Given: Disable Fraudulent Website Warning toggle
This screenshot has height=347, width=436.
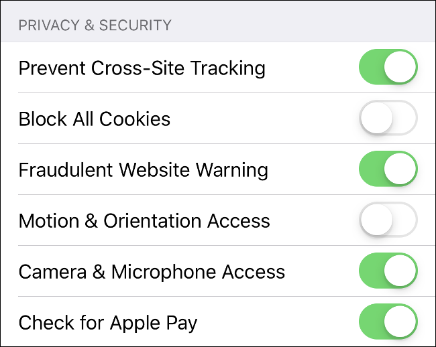Looking at the screenshot, I should click(x=388, y=169).
